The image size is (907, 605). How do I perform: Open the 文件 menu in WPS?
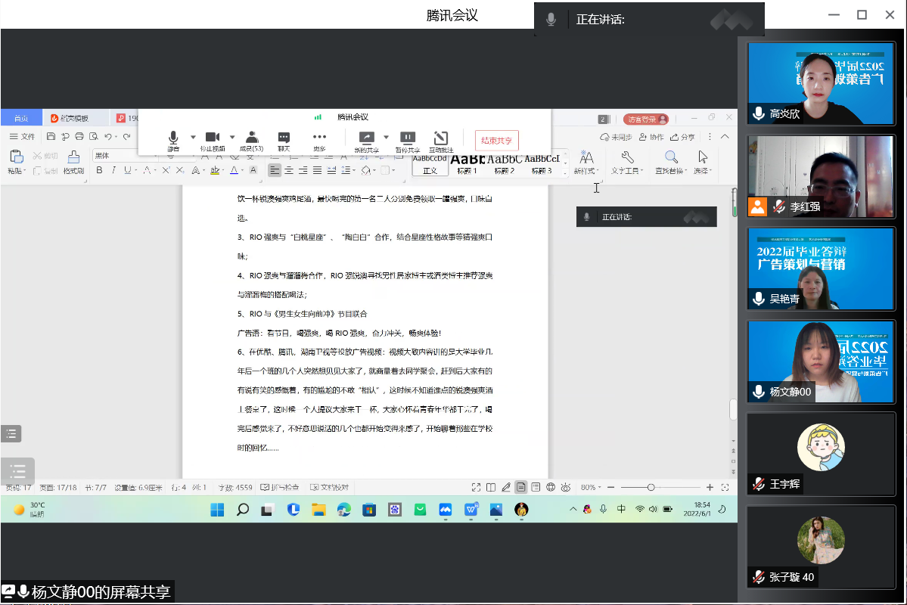tap(22, 137)
